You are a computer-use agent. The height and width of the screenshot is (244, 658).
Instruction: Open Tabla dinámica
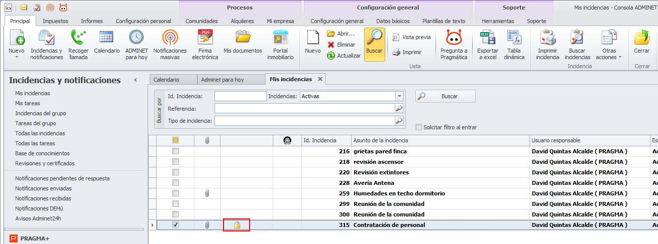click(x=514, y=45)
